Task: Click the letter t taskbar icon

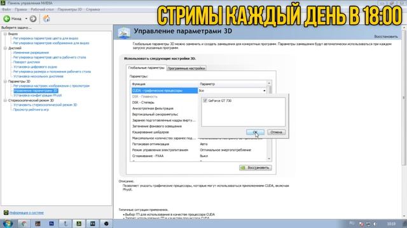Action: click(65, 224)
